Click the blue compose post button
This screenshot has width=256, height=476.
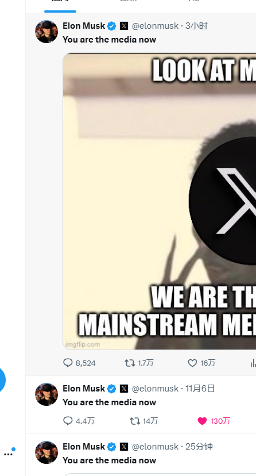tap(2, 380)
